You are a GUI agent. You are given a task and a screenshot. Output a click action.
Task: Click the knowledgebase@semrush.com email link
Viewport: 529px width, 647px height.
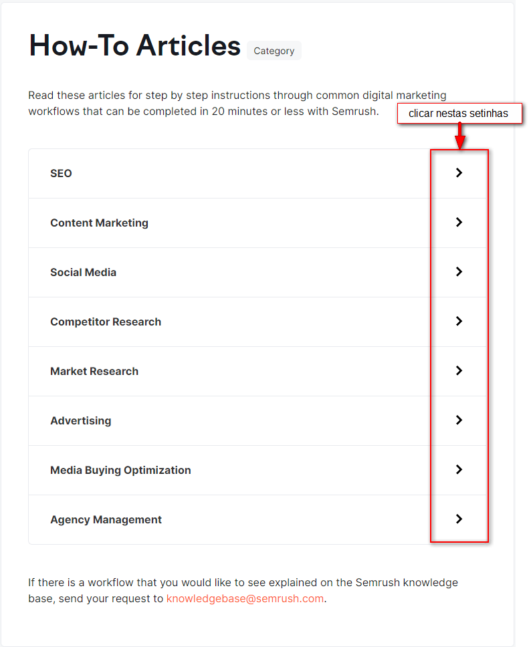point(245,599)
